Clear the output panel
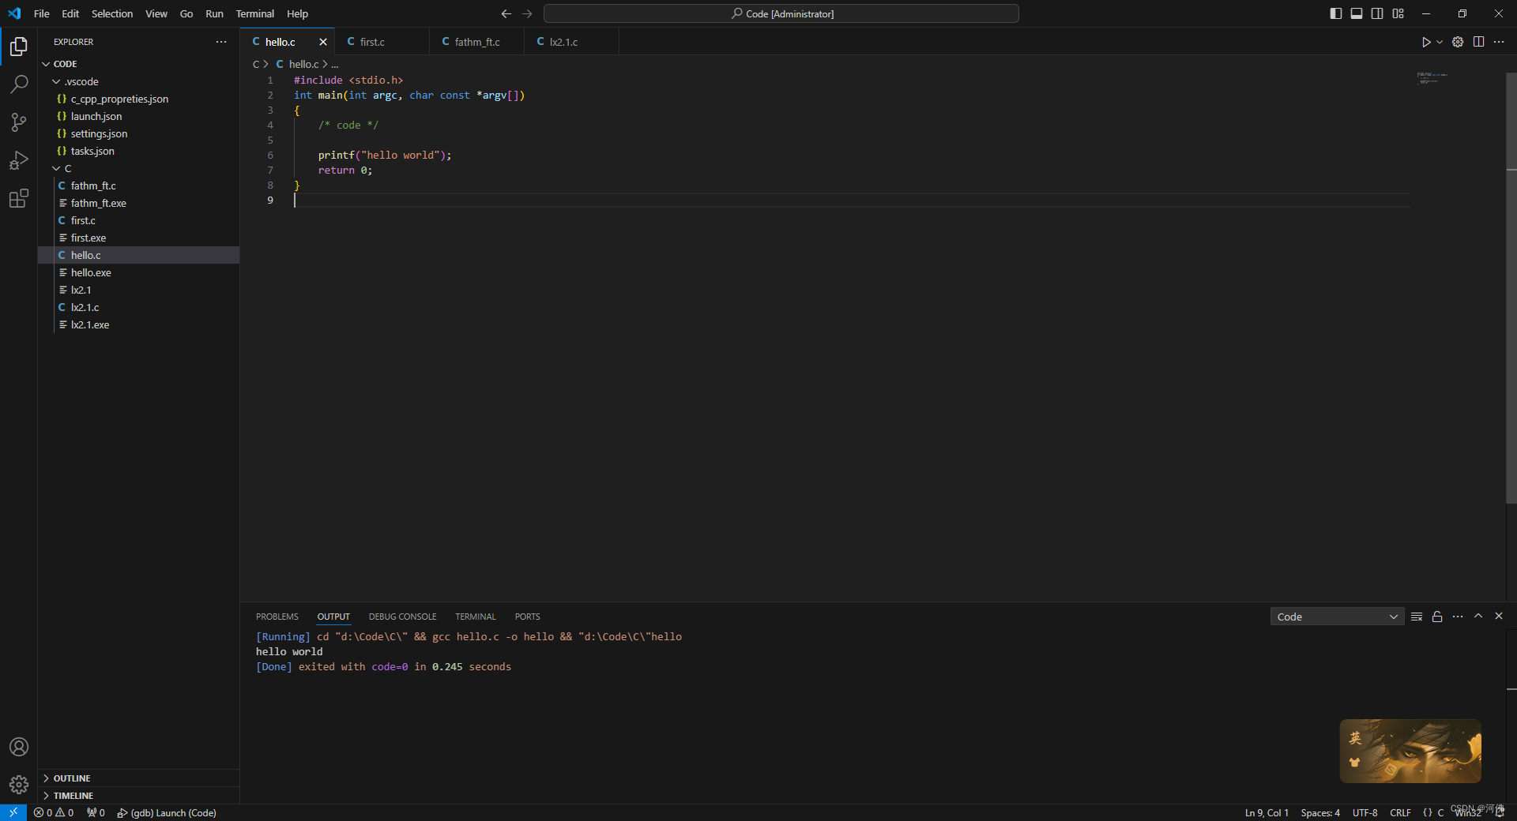Screen dimensions: 1517x821 1417,617
